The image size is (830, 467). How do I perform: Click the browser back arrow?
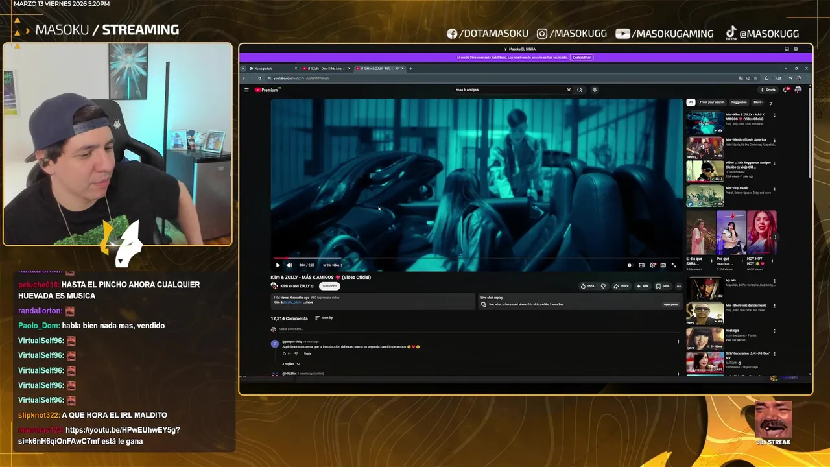point(244,78)
